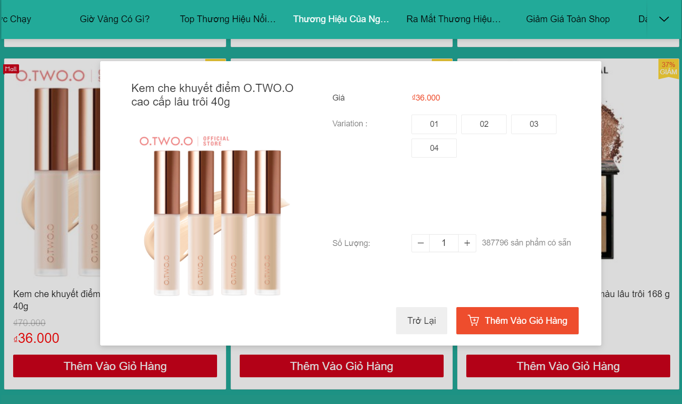Viewport: 682px width, 404px height.
Task: Add first product to cart via red button
Action: click(x=115, y=366)
